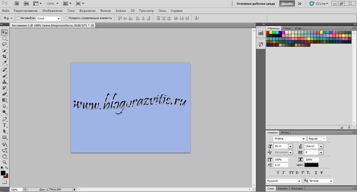The image size is (357, 192).
Task: Select the Quick Selection tool
Action: (x=4, y=50)
